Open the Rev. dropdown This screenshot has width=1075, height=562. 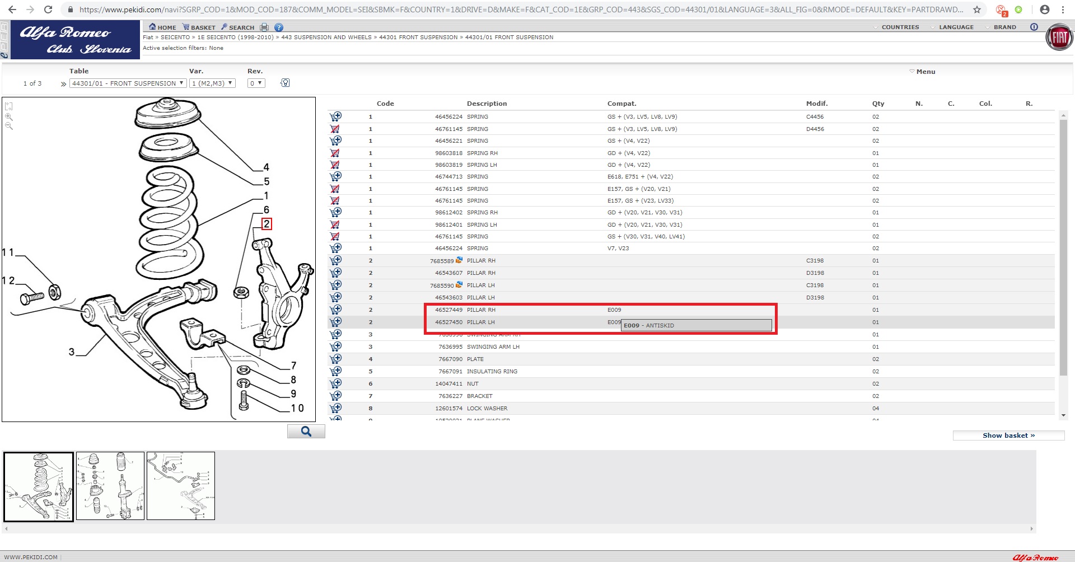[x=256, y=83]
